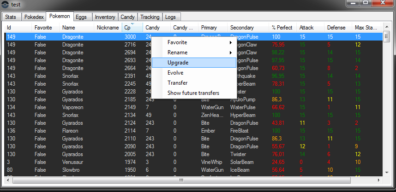Image resolution: width=396 pixels, height=192 pixels.
Task: Sort by the Primary column header
Action: [213, 28]
